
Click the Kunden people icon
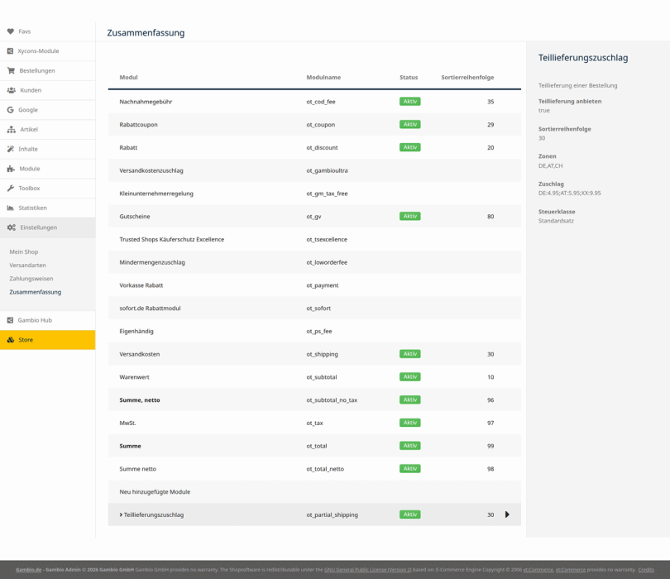12,90
